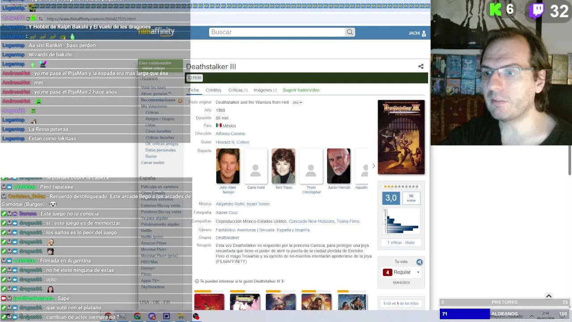Open the JACHI user profile icon
Screen dimensions: 572x322
coord(424,34)
